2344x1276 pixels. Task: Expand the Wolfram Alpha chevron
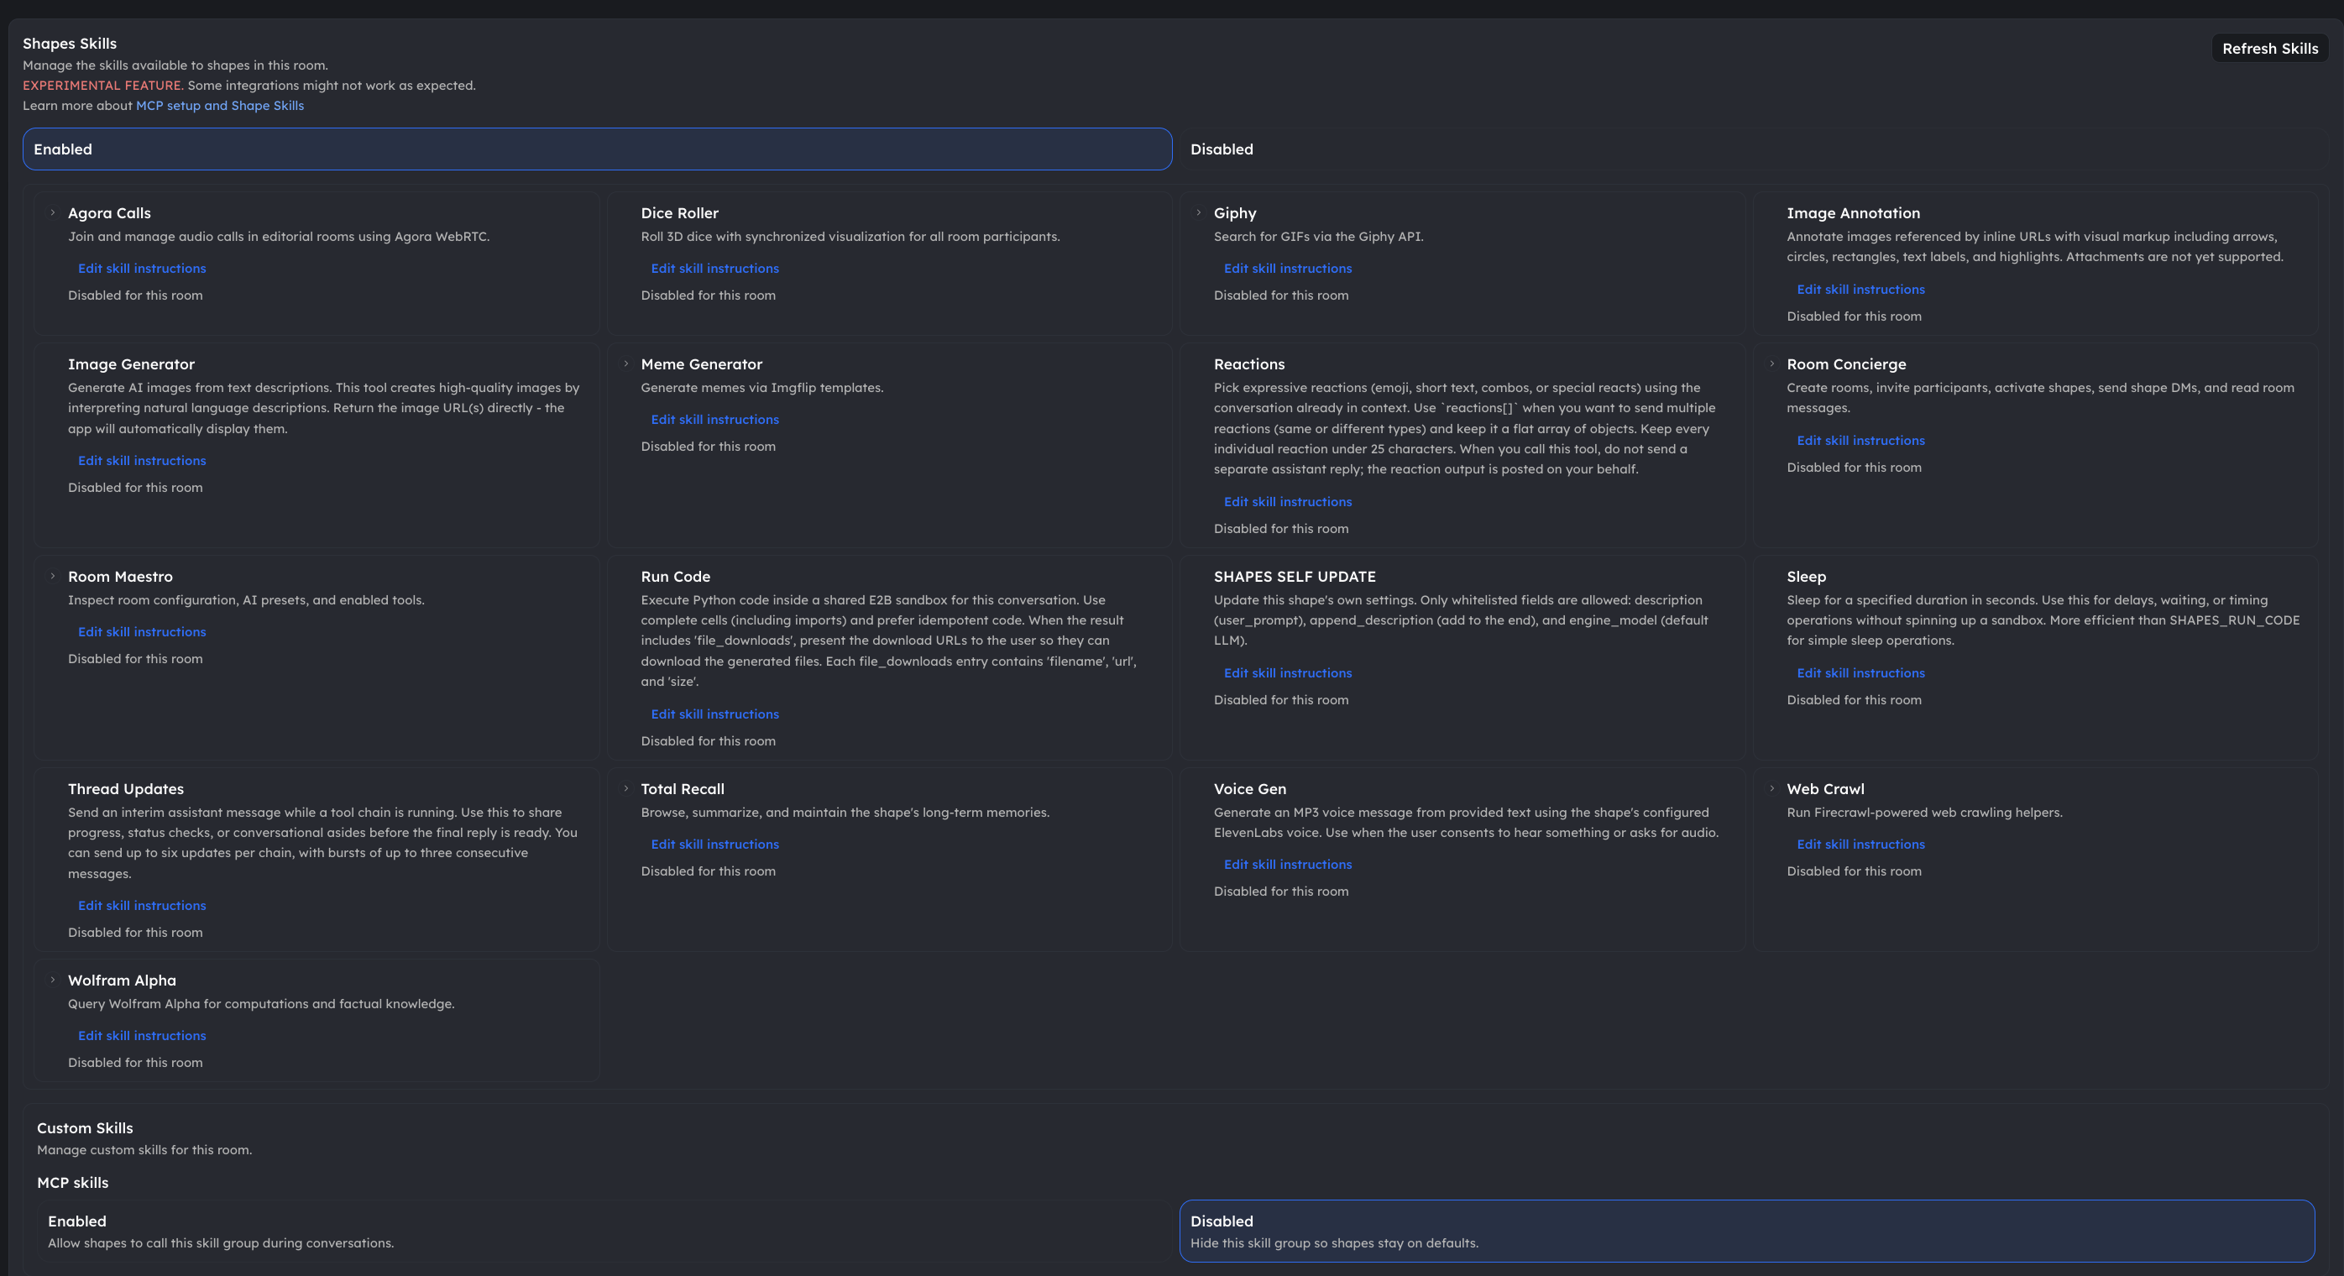53,981
